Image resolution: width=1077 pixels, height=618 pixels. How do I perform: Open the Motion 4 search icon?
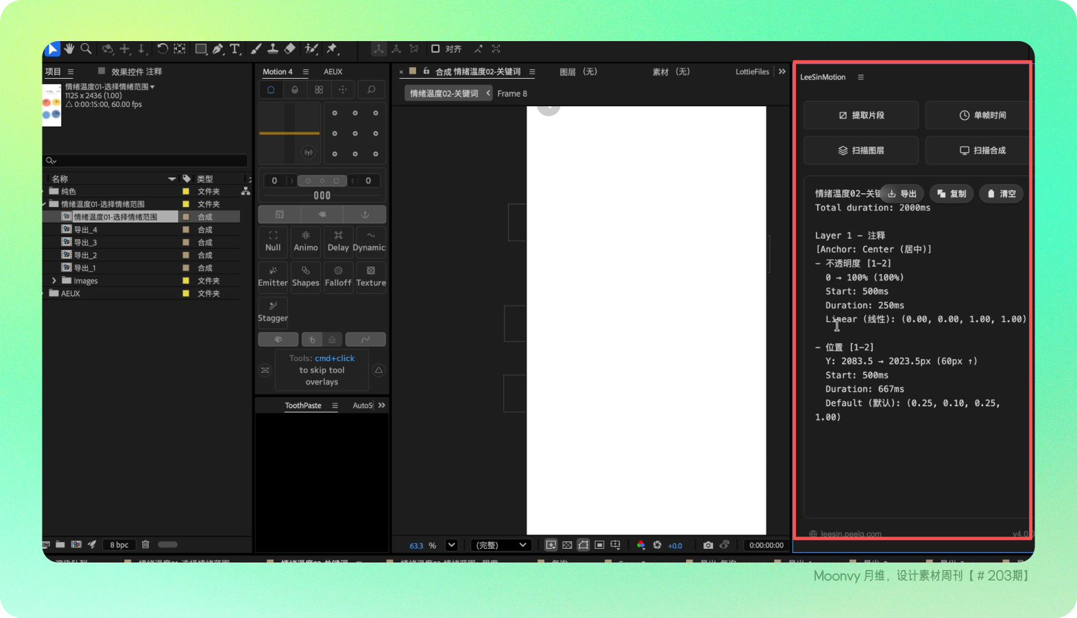371,90
